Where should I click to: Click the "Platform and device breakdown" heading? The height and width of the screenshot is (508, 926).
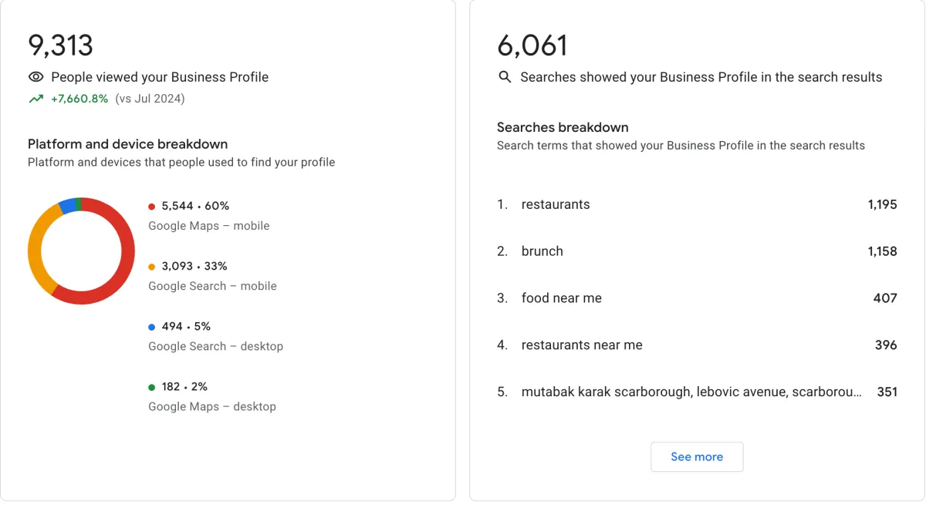coord(127,144)
